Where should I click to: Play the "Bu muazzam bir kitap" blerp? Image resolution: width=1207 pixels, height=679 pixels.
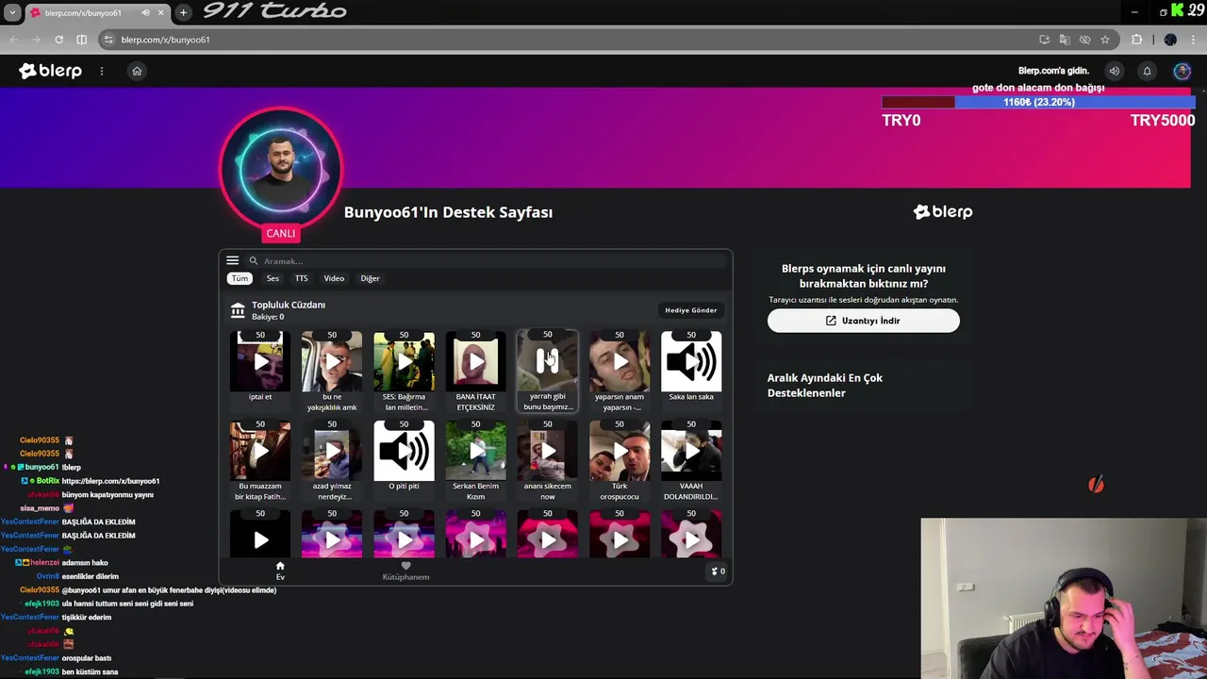click(x=260, y=450)
